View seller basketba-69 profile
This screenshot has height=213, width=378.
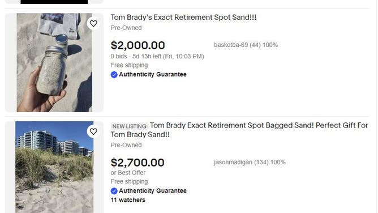click(246, 45)
